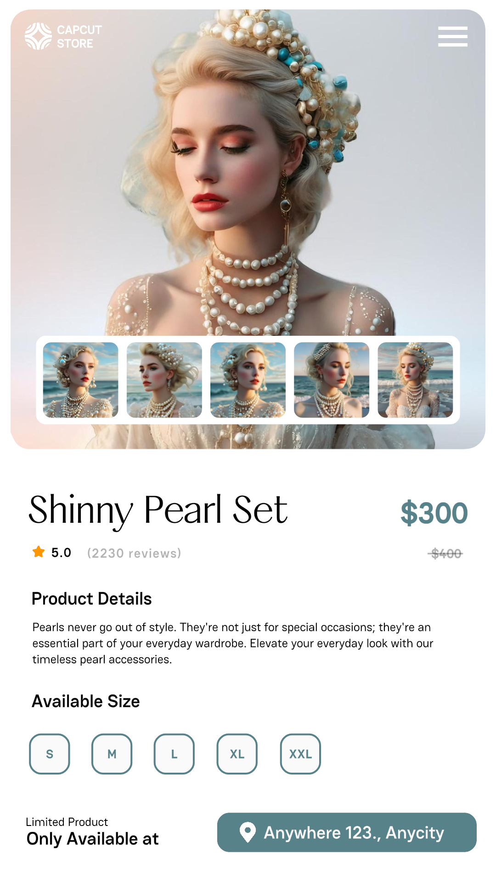
Task: Click the Shinny Pearl Set title
Action: tap(158, 510)
